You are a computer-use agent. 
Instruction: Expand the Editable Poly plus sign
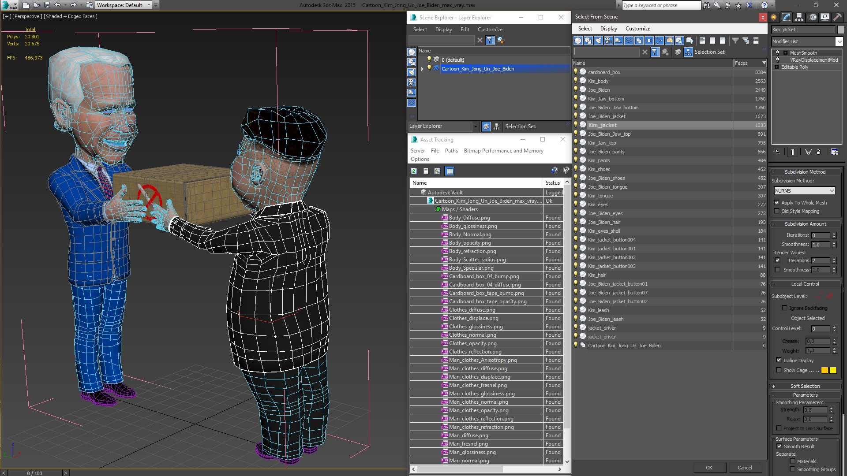[777, 67]
